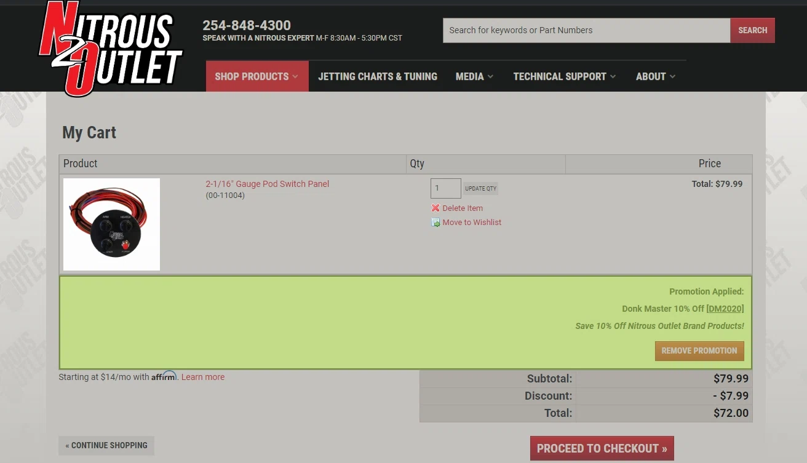Screen dimensions: 807x463
Task: Click the Total: $79.99 item price
Action: coord(717,184)
